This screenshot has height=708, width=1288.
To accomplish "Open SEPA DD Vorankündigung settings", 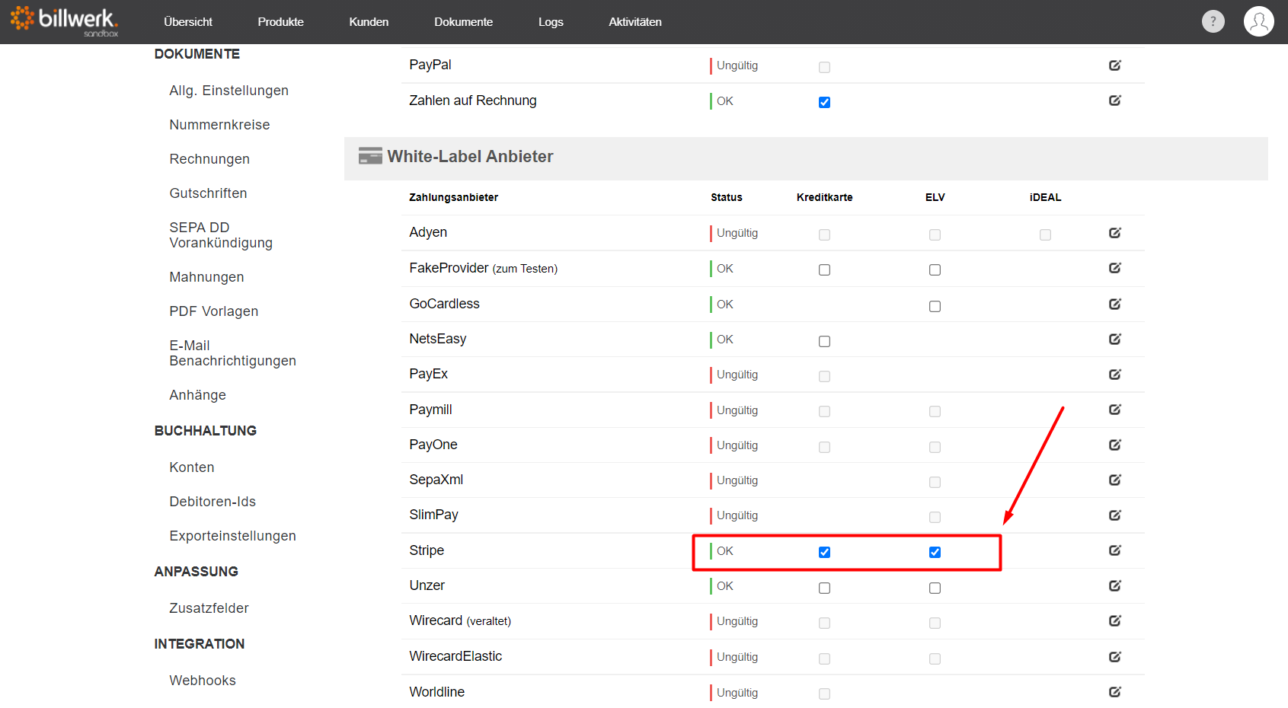I will point(221,235).
